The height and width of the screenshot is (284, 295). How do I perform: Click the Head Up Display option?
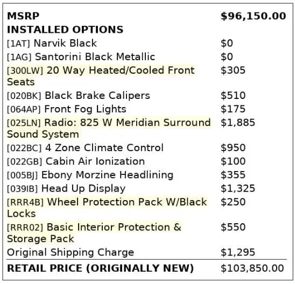pyautogui.click(x=66, y=188)
